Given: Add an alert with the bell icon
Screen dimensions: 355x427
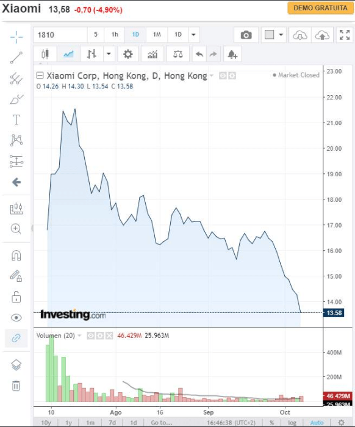Looking at the screenshot, I should tap(232, 54).
